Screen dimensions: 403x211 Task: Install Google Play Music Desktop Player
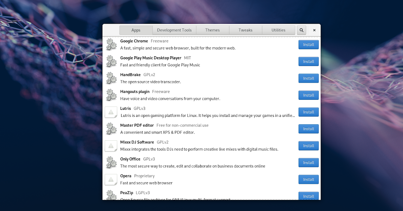pos(308,61)
